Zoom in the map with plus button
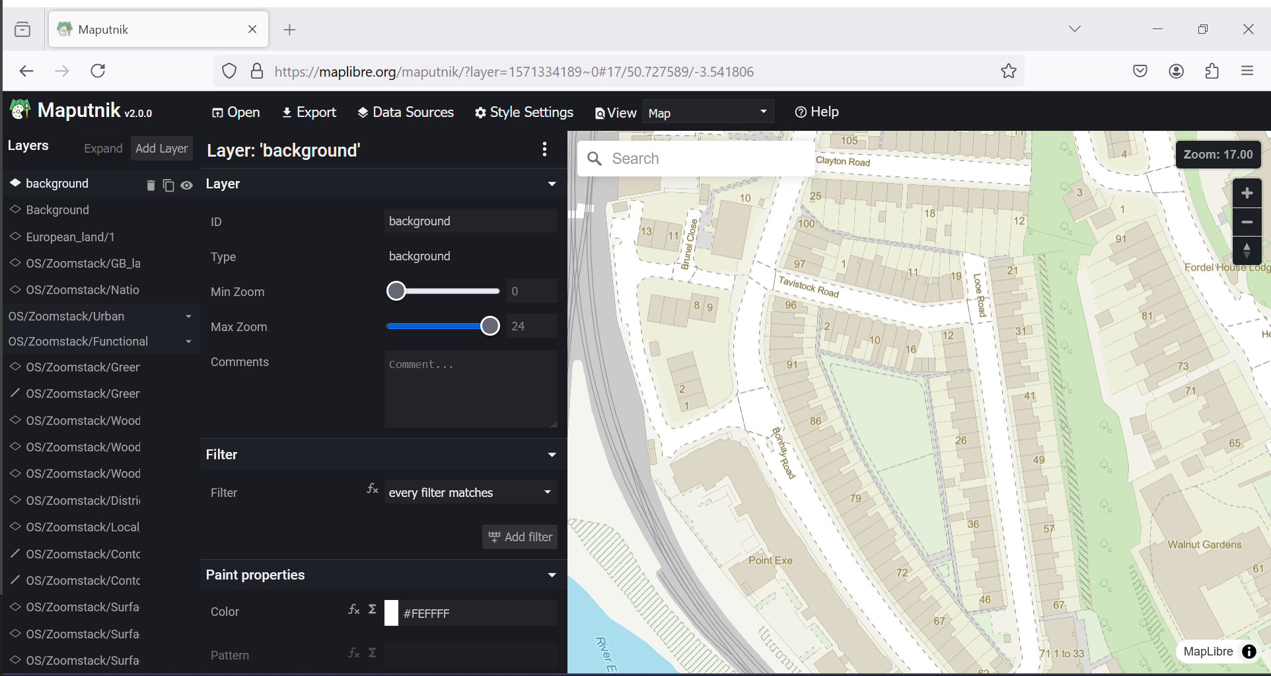This screenshot has width=1271, height=676. pos(1247,193)
